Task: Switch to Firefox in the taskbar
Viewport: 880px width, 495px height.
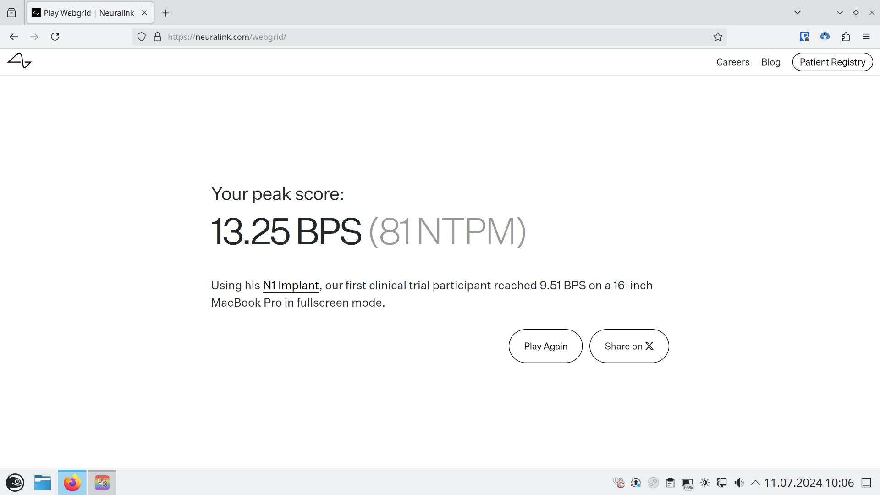Action: click(72, 483)
